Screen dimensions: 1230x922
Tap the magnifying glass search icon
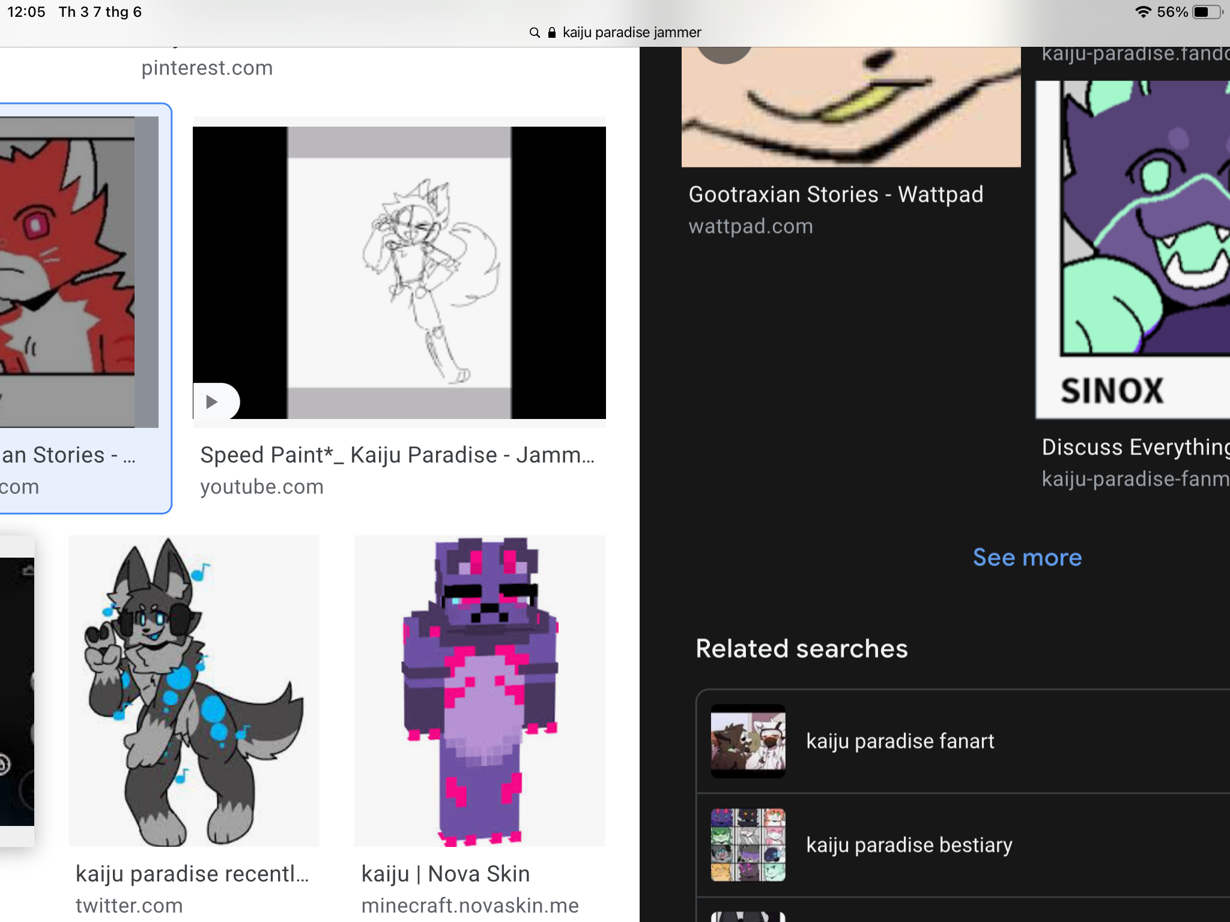[x=535, y=33]
